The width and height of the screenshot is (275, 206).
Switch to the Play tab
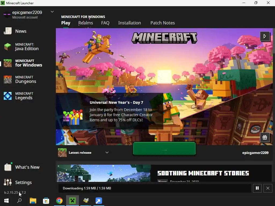coord(66,23)
